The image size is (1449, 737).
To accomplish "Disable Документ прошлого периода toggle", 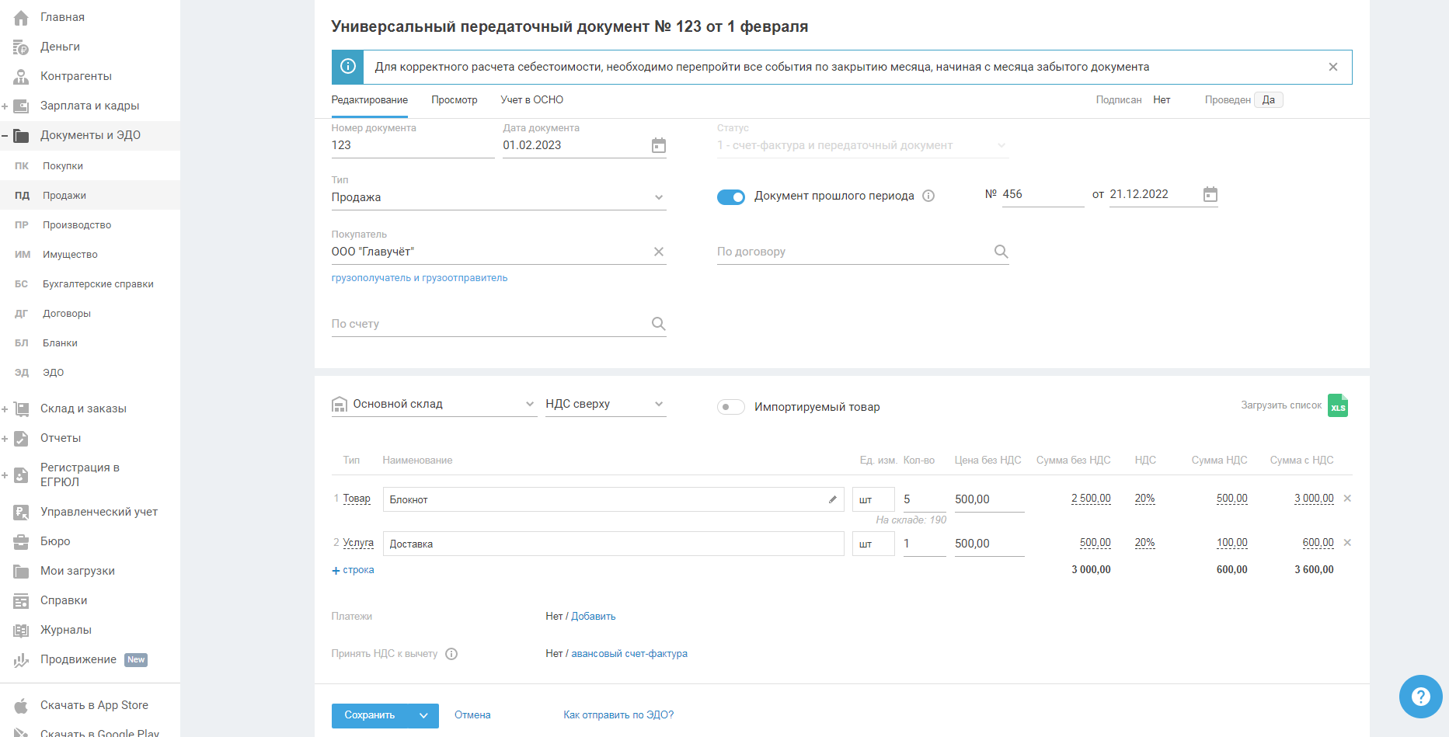I will click(730, 196).
